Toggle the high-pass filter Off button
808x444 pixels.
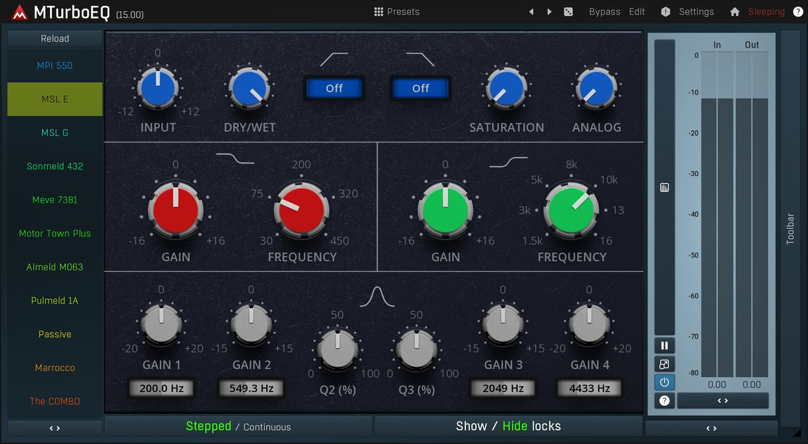pos(334,88)
